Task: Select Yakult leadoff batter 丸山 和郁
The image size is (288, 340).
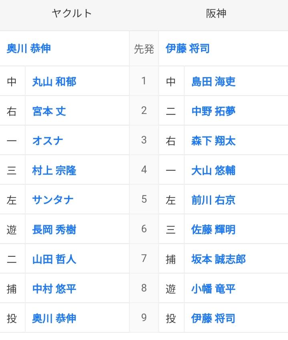Action: coord(54,82)
